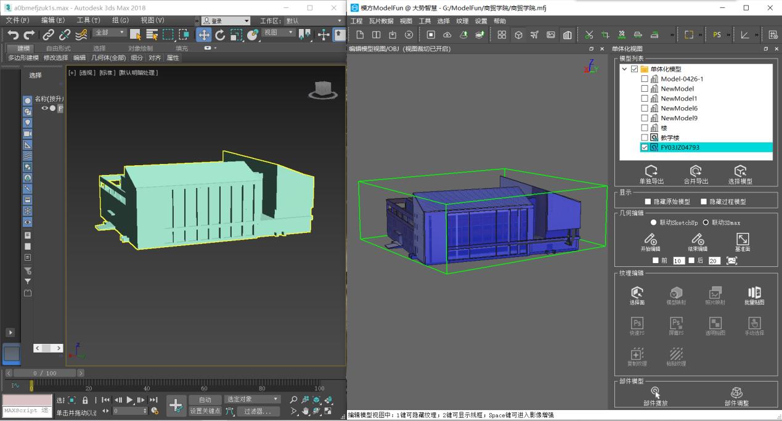Screen dimensions: 782x421
Task: Click the crop tool icon in ModelFun toolbar
Action: [605, 35]
